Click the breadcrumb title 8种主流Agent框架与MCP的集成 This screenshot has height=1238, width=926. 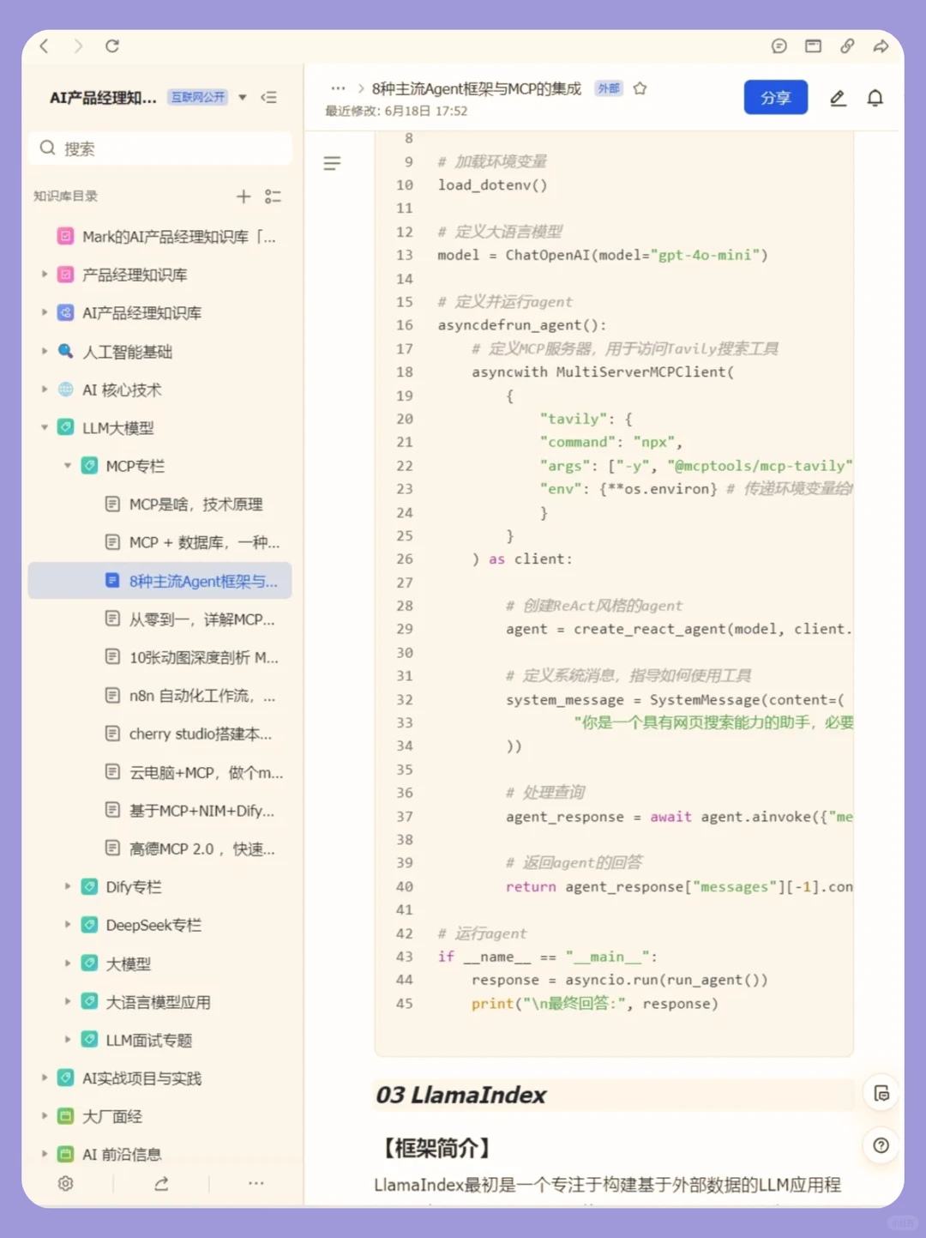click(476, 88)
